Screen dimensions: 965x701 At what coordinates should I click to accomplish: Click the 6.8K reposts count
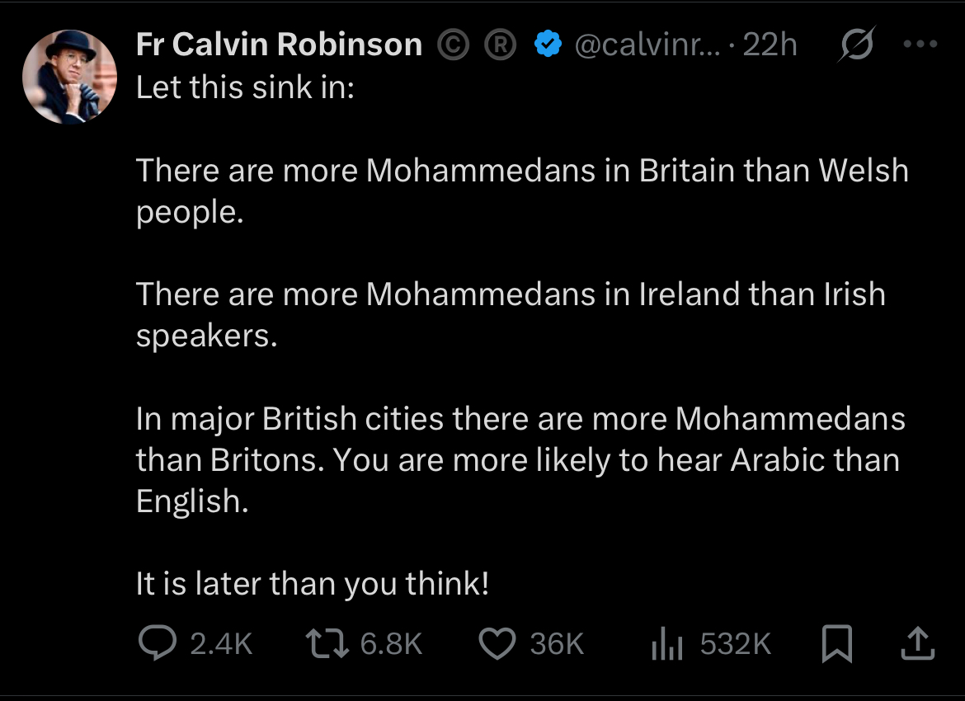pyautogui.click(x=392, y=644)
